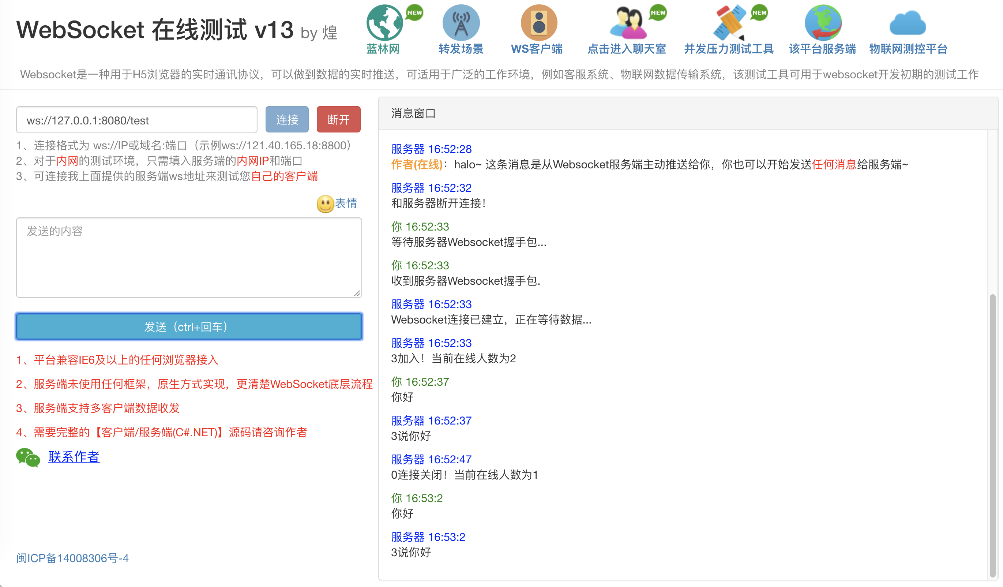The height and width of the screenshot is (587, 1003).
Task: Click the 闽ICP备14008306号-4 link
Action: coord(72,558)
